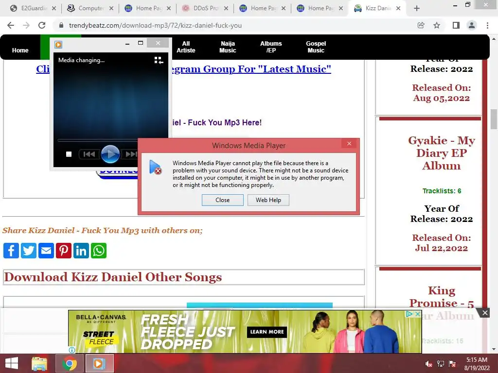Open Windows Media Player taskbar icon
Viewport: 498px width, 373px height.
coord(99,363)
